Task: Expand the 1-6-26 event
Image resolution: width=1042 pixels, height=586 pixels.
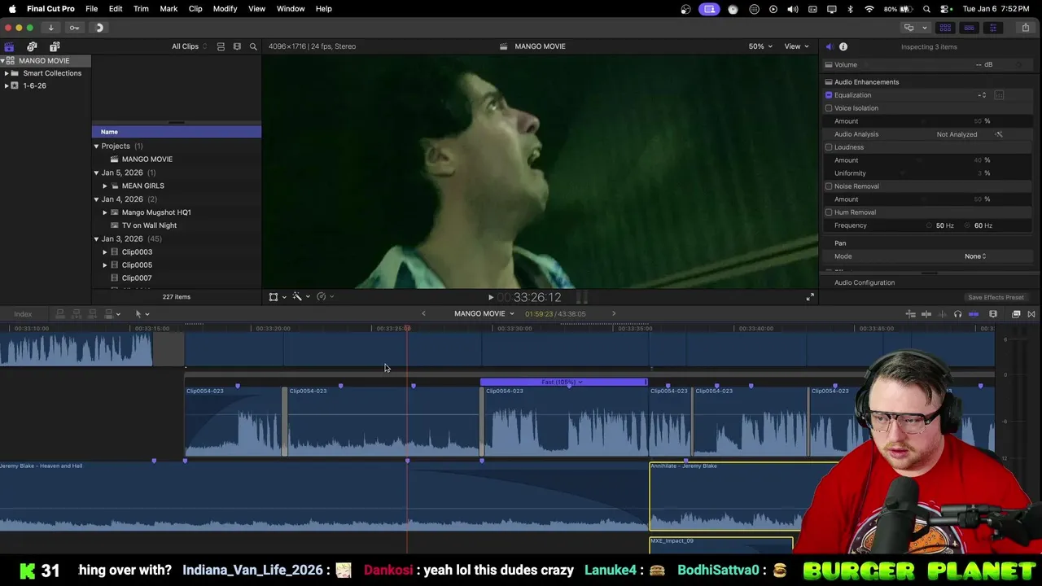Action: 7,85
